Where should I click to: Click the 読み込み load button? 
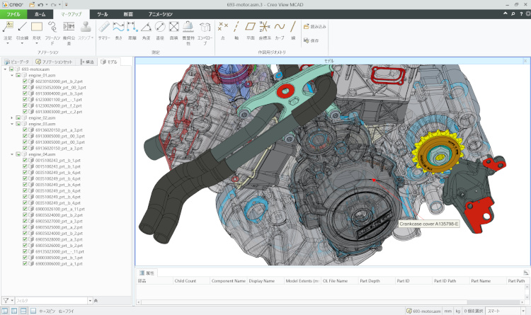click(x=315, y=25)
